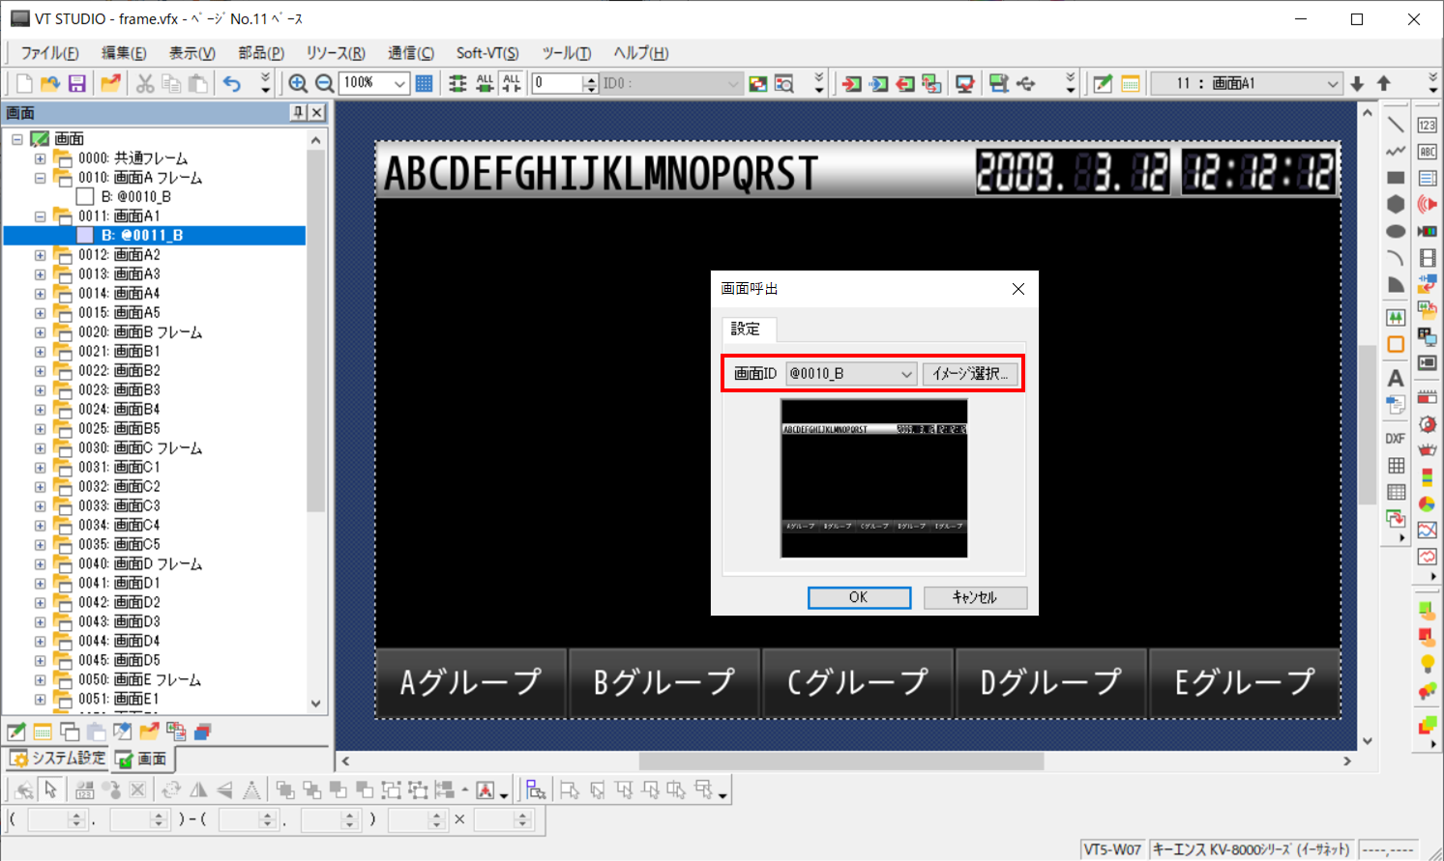Click the OK button in dialog

point(859,597)
